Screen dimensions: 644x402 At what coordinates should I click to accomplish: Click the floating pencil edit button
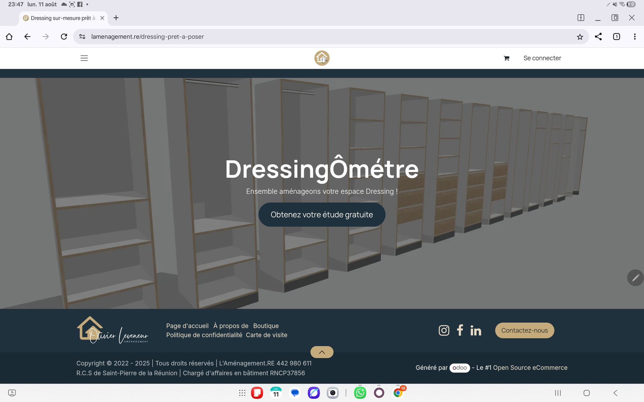tap(635, 278)
